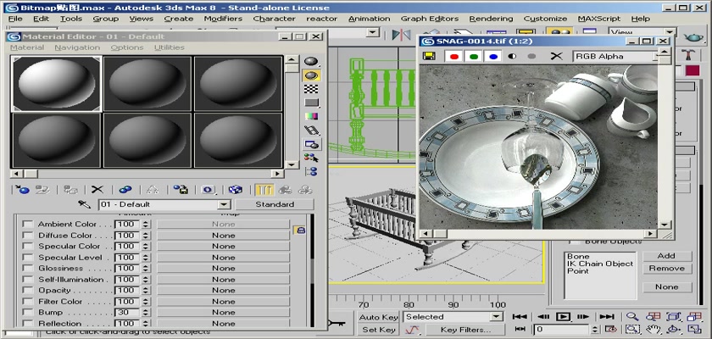Open View reference coordinate dropdown
Viewport: 712px width, 339px height.
click(670, 33)
